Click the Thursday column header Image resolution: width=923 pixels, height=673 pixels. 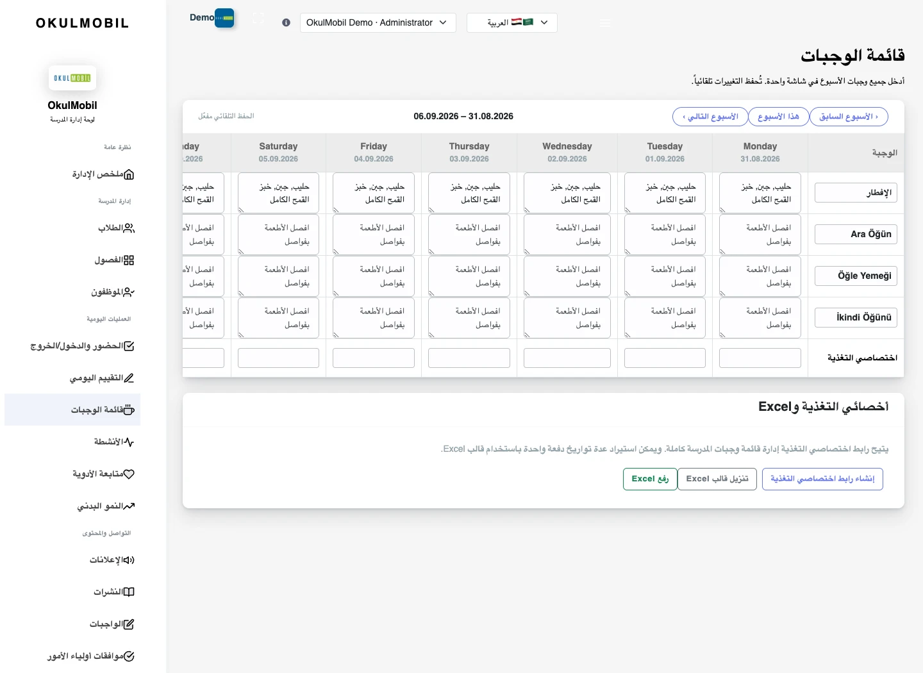coord(469,153)
